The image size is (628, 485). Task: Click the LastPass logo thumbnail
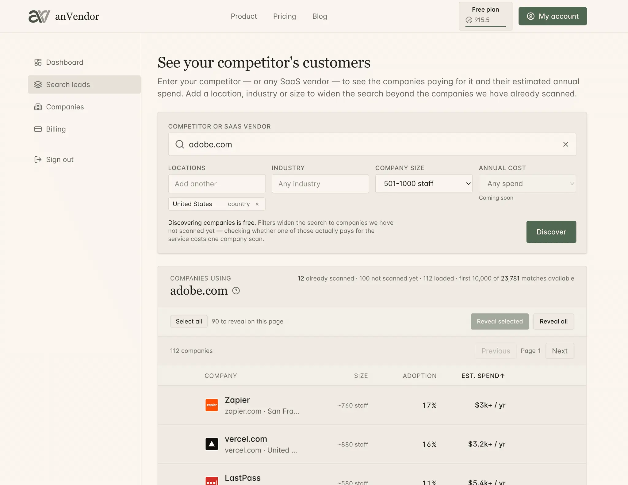[x=212, y=481]
